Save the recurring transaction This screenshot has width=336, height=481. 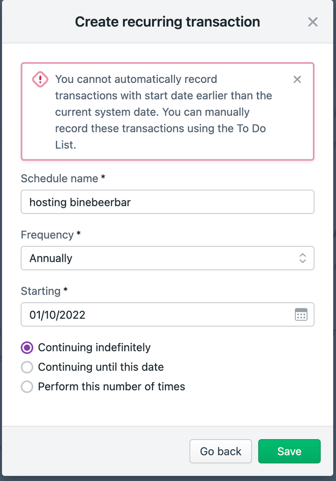click(289, 452)
